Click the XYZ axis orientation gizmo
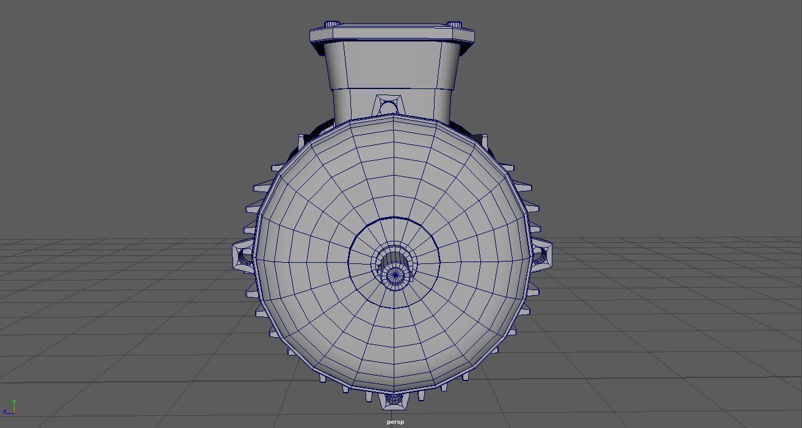The height and width of the screenshot is (428, 802). (x=10, y=407)
